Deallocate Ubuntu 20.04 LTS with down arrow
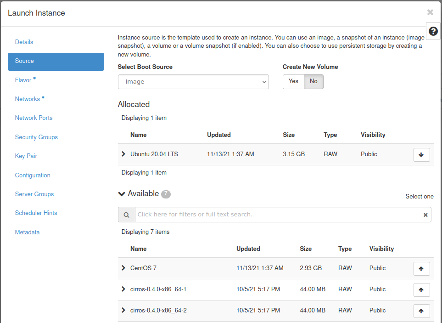This screenshot has width=442, height=323. tap(421, 155)
